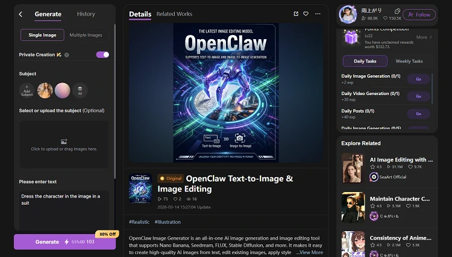Image resolution: width=452 pixels, height=257 pixels.
Task: Choose the woman portrait subject thumbnail
Action: [x=45, y=90]
